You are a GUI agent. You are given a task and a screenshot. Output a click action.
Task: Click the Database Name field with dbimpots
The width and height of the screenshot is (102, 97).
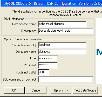click(x=62, y=52)
